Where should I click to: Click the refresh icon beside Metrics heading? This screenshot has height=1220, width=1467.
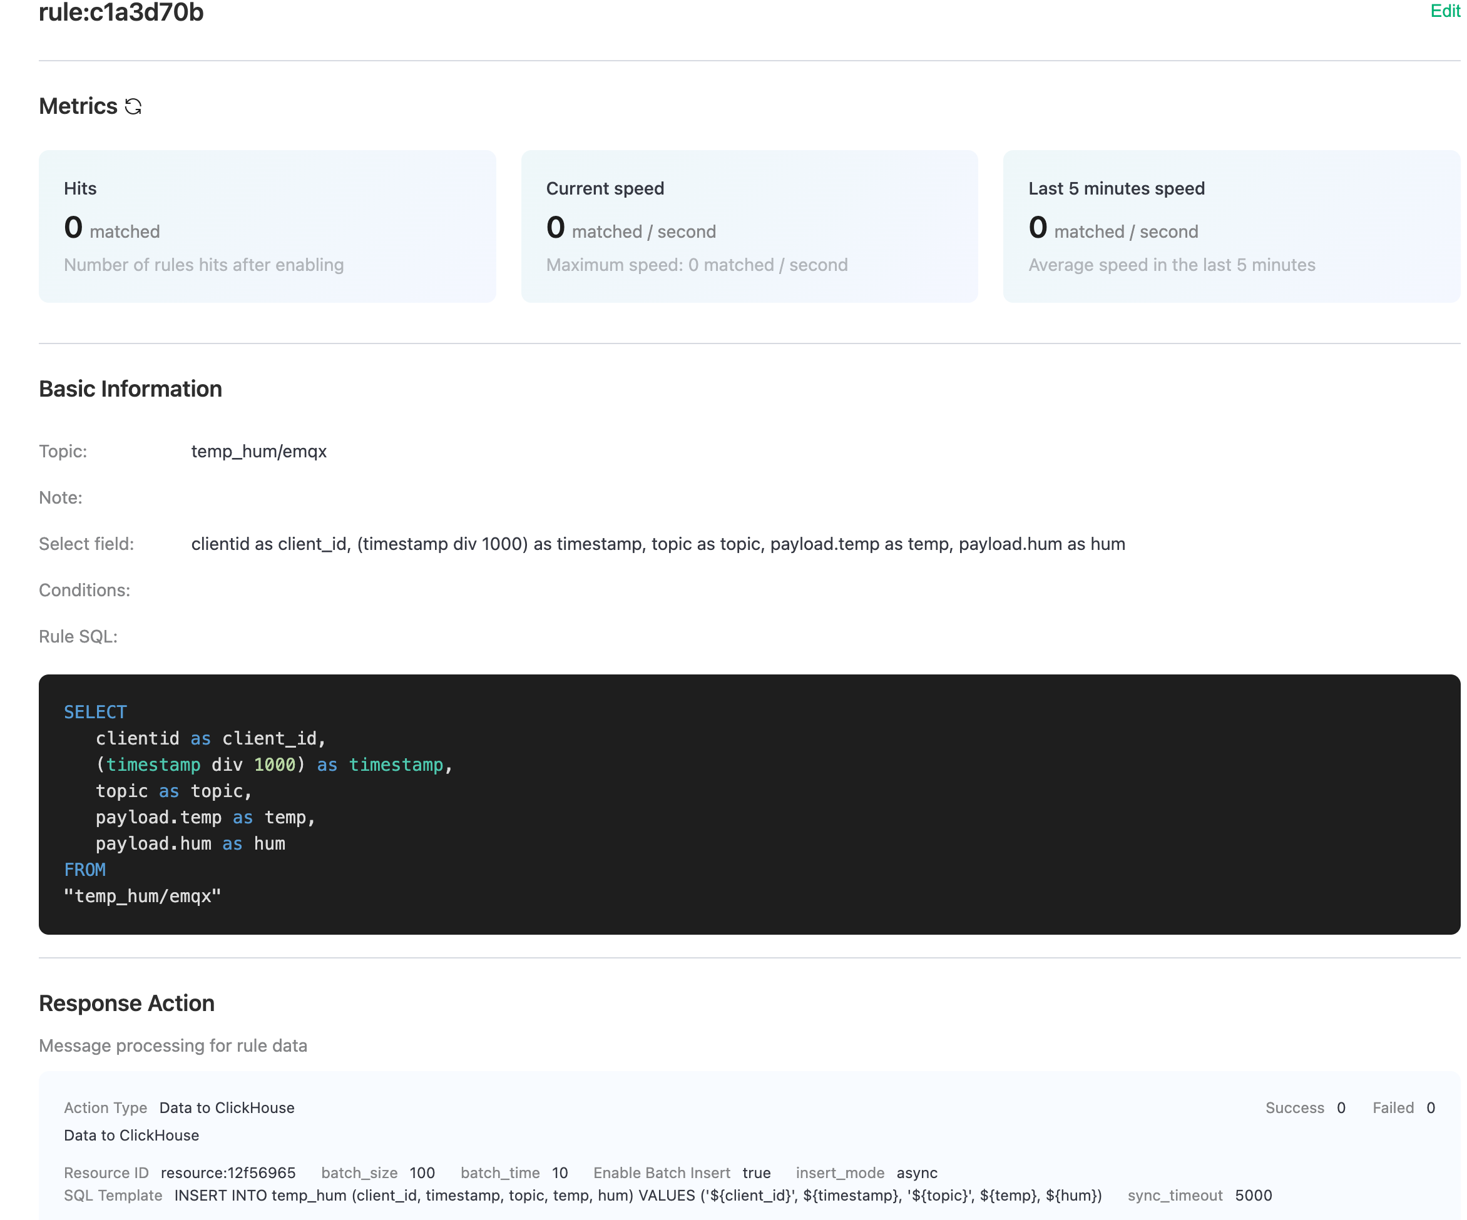[133, 106]
